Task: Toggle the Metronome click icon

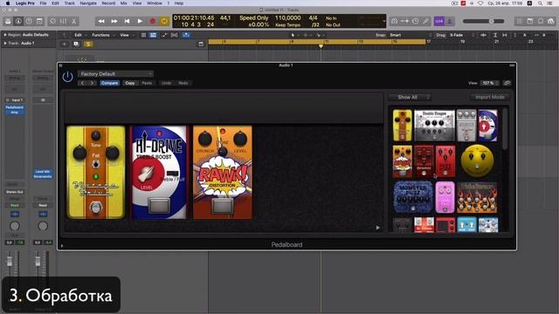Action: tap(450, 21)
